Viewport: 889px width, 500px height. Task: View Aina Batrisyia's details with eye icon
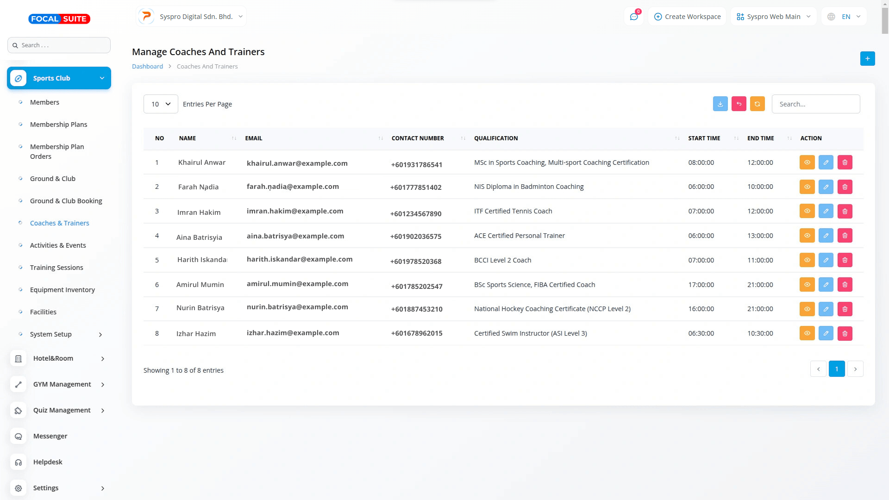click(x=807, y=236)
